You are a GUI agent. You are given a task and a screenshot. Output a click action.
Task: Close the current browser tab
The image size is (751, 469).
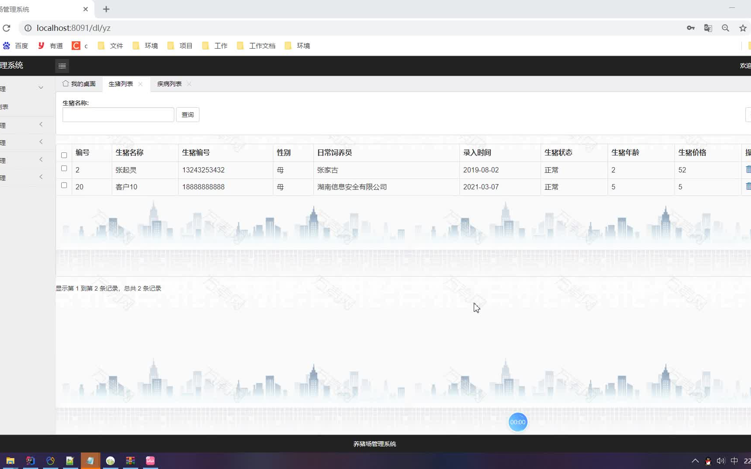click(x=86, y=9)
